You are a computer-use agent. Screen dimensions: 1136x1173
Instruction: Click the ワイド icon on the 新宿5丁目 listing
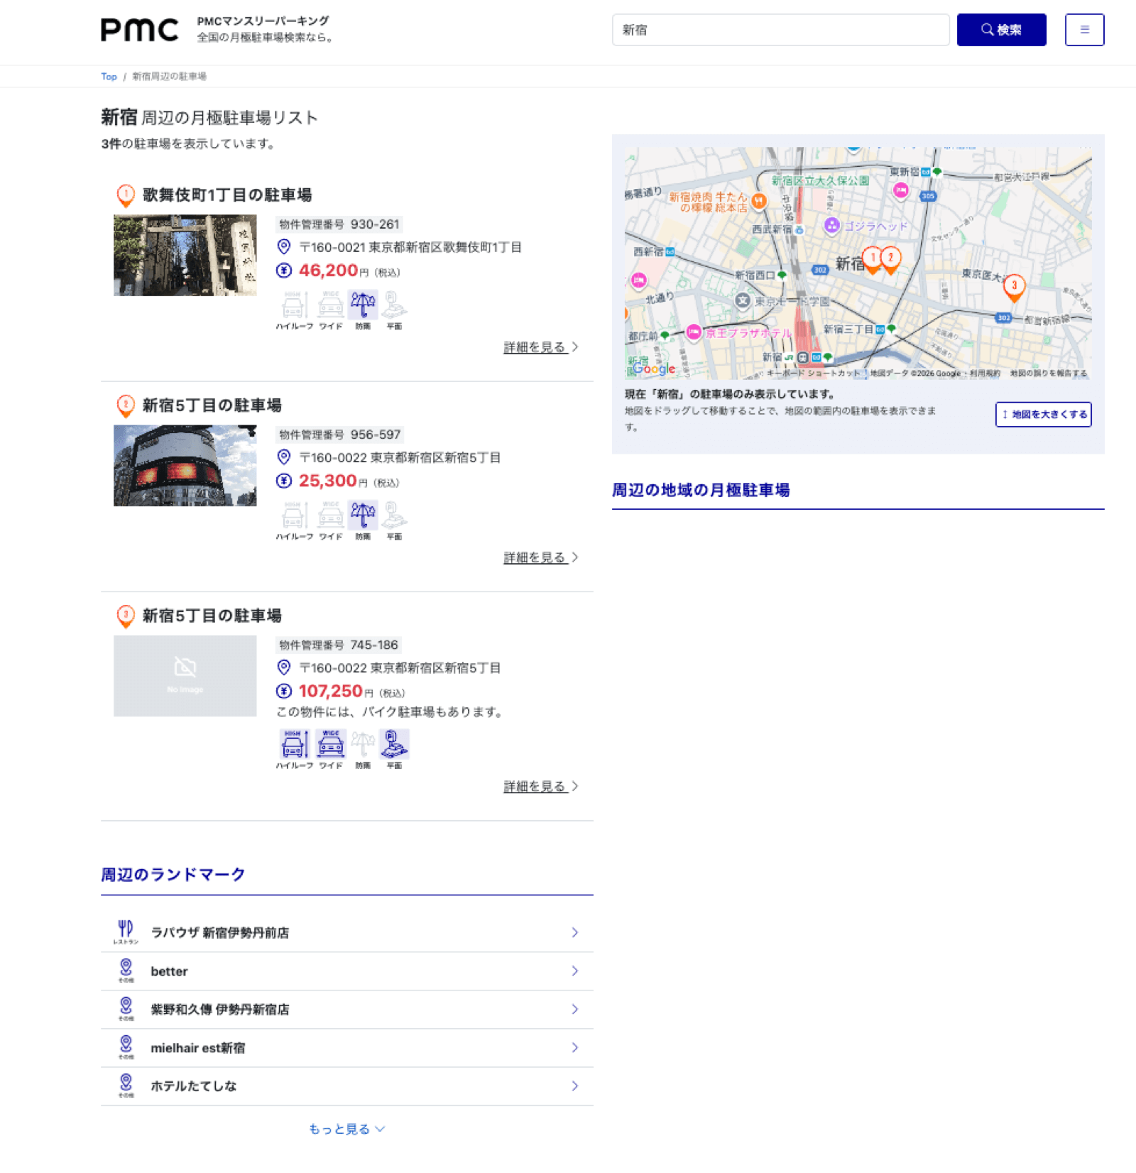329,516
